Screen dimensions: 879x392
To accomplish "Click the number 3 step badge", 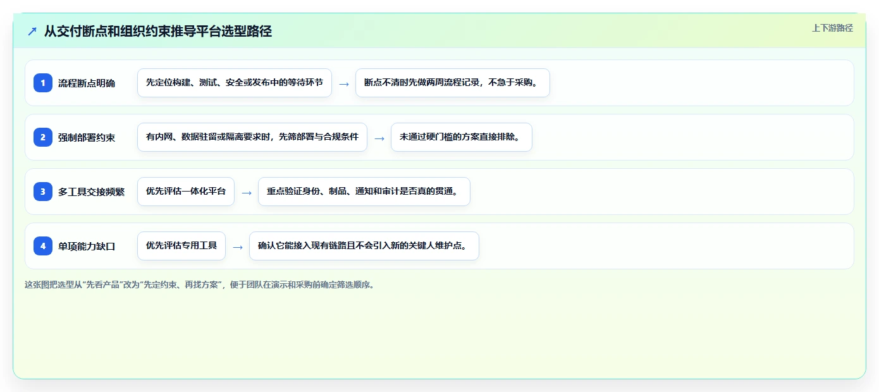I will pyautogui.click(x=43, y=192).
